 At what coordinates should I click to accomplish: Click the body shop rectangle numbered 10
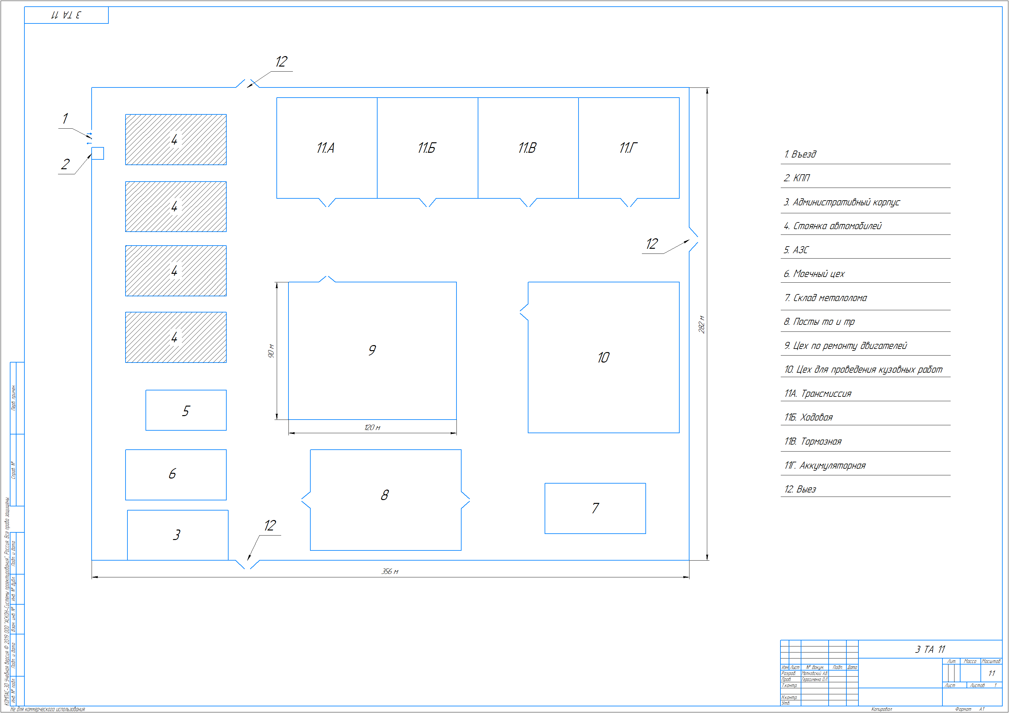[603, 357]
